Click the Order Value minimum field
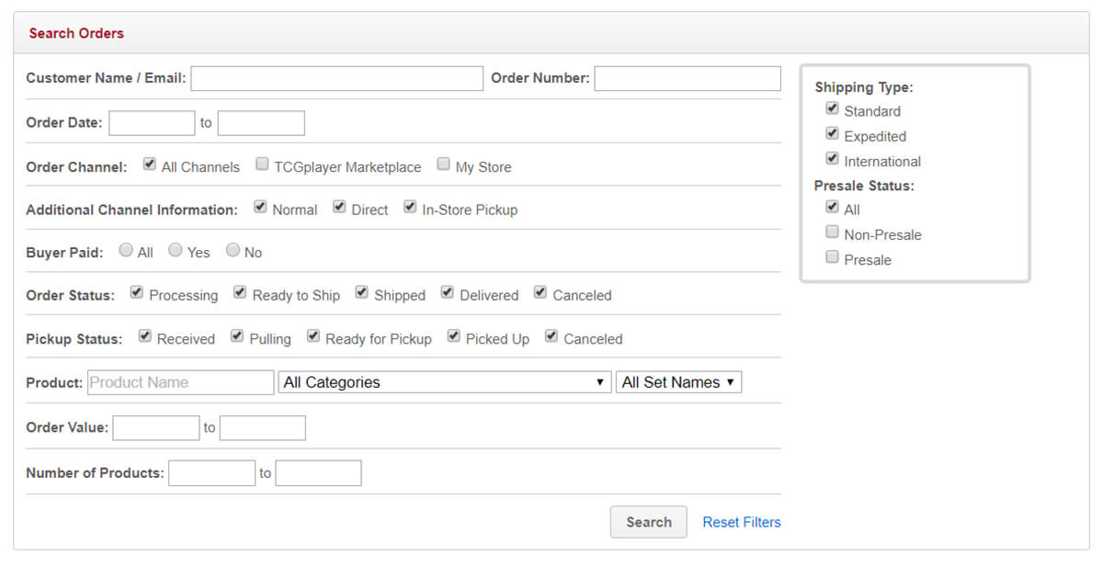This screenshot has width=1103, height=567. pyautogui.click(x=156, y=428)
